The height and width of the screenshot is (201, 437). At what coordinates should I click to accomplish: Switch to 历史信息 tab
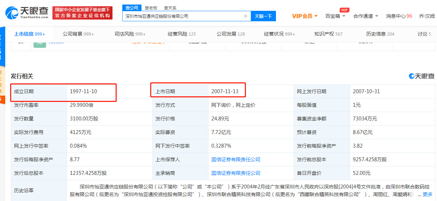point(380,34)
